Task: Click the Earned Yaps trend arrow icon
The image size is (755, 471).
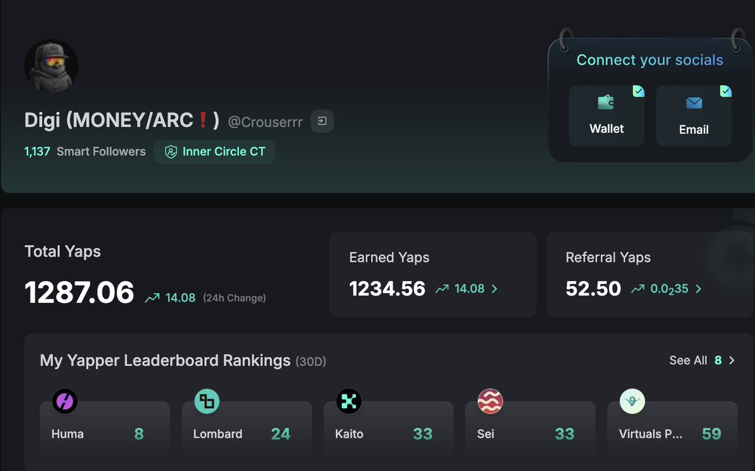Action: (x=442, y=289)
